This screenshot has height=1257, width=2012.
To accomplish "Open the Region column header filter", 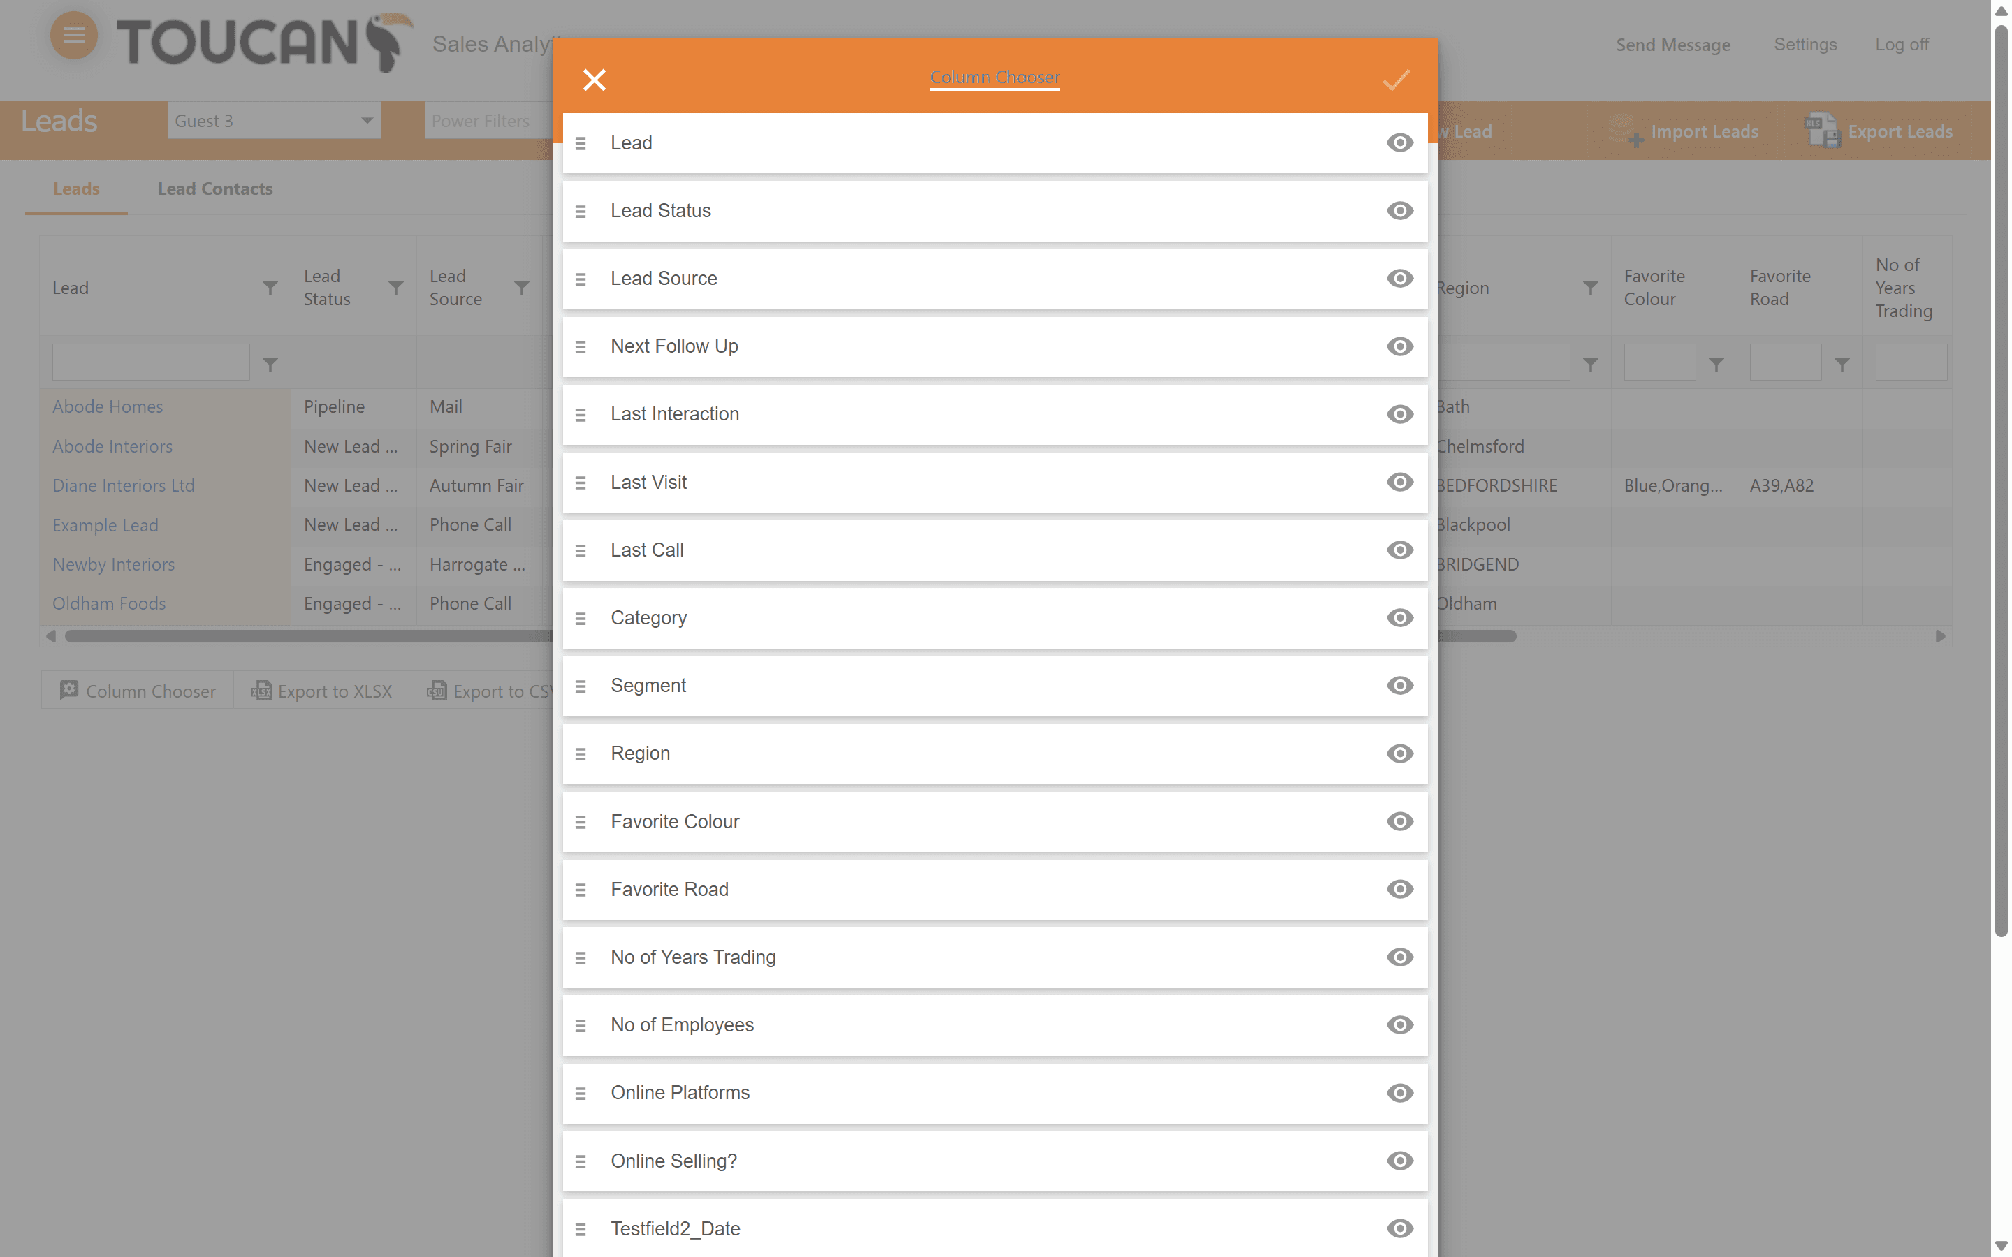I will tap(1589, 288).
